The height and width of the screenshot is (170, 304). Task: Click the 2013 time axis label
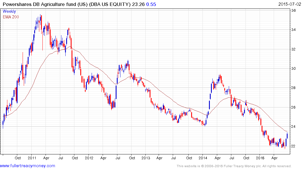click(146, 158)
